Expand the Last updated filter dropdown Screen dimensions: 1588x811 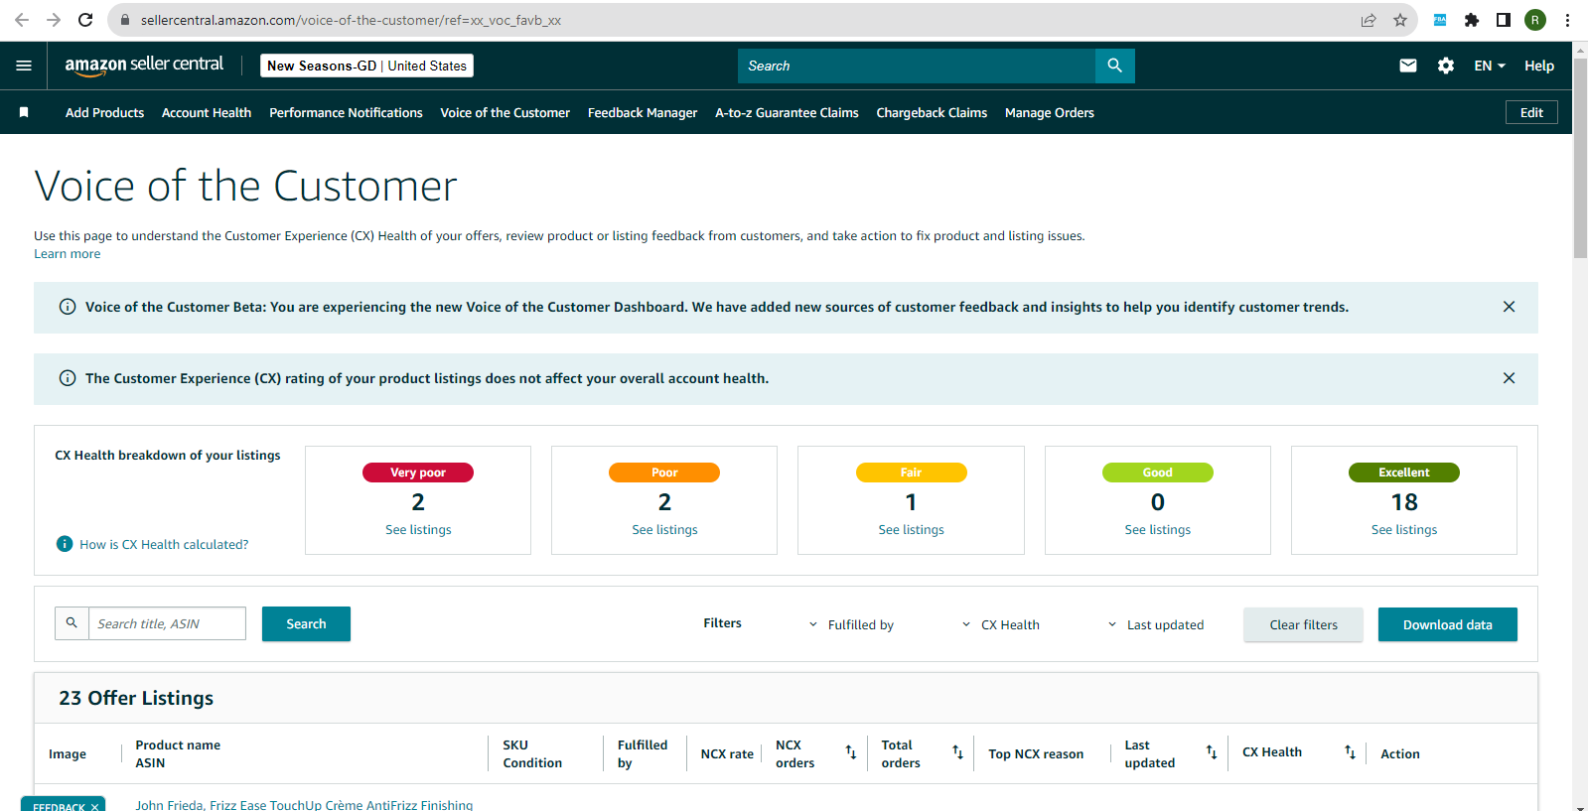1156,624
